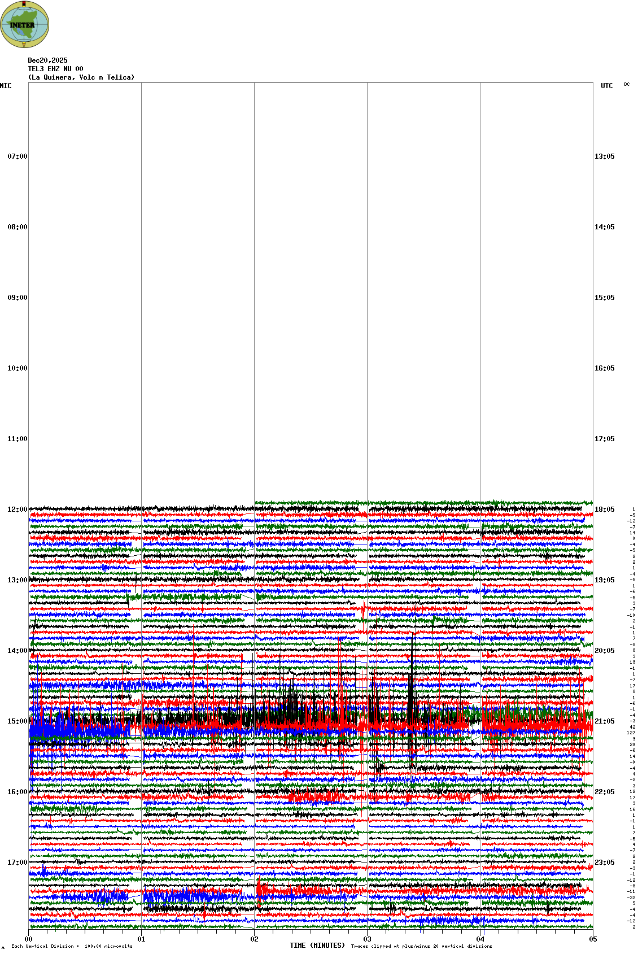
Task: Click the INETER logo
Action: click(25, 24)
